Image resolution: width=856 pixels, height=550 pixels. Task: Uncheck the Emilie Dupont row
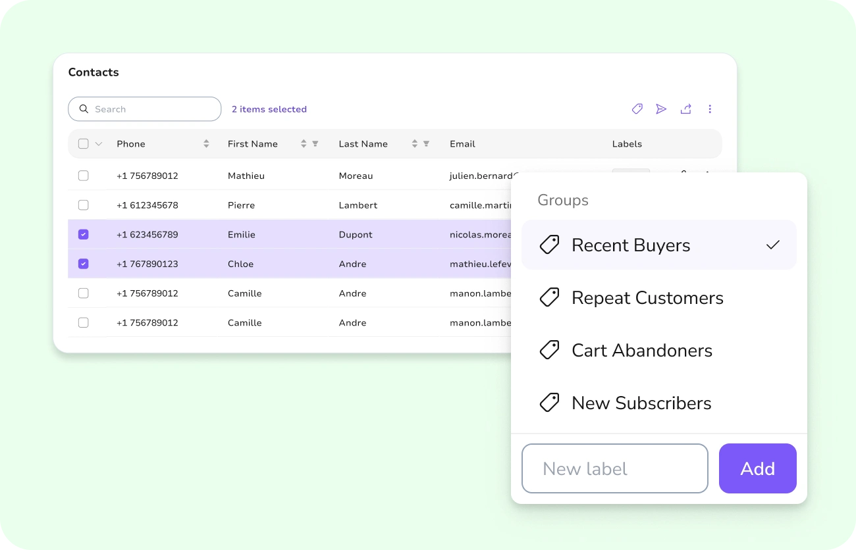tap(83, 234)
